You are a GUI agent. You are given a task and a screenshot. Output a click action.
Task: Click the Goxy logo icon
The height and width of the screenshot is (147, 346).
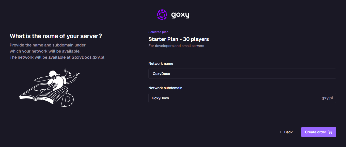[x=162, y=14]
